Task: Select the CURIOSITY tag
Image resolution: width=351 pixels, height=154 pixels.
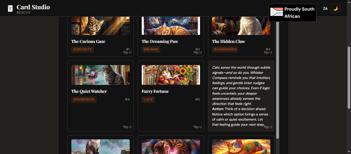Action: 83,49
